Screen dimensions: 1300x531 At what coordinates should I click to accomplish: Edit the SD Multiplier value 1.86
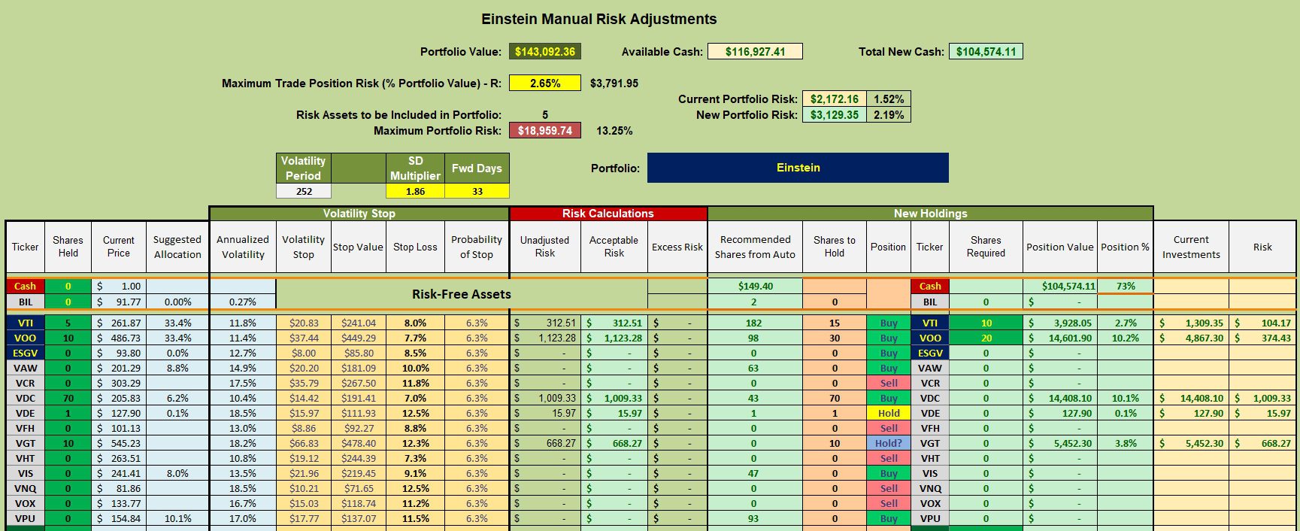[x=415, y=191]
